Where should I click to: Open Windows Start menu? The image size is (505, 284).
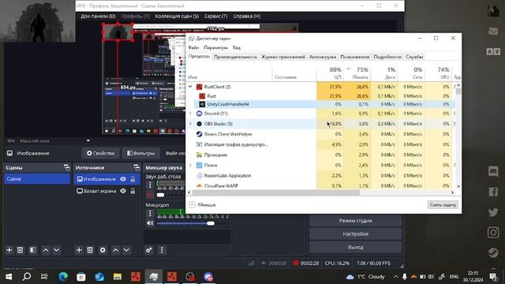coord(9,277)
